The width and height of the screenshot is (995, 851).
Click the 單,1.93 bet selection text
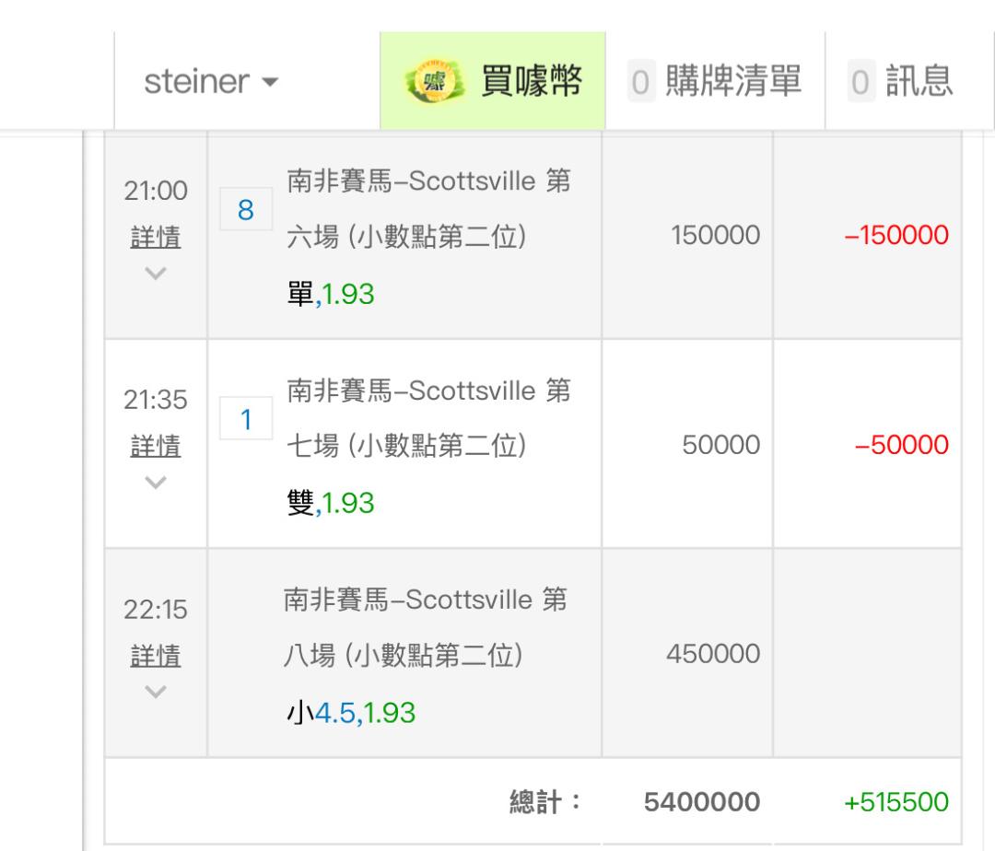coord(332,296)
